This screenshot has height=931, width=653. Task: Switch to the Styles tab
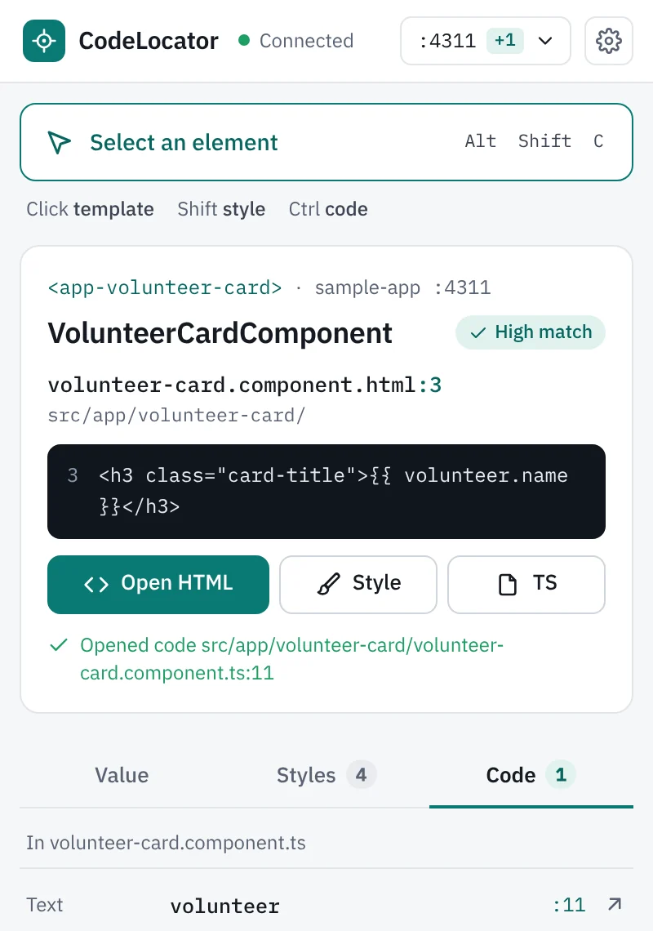[326, 775]
